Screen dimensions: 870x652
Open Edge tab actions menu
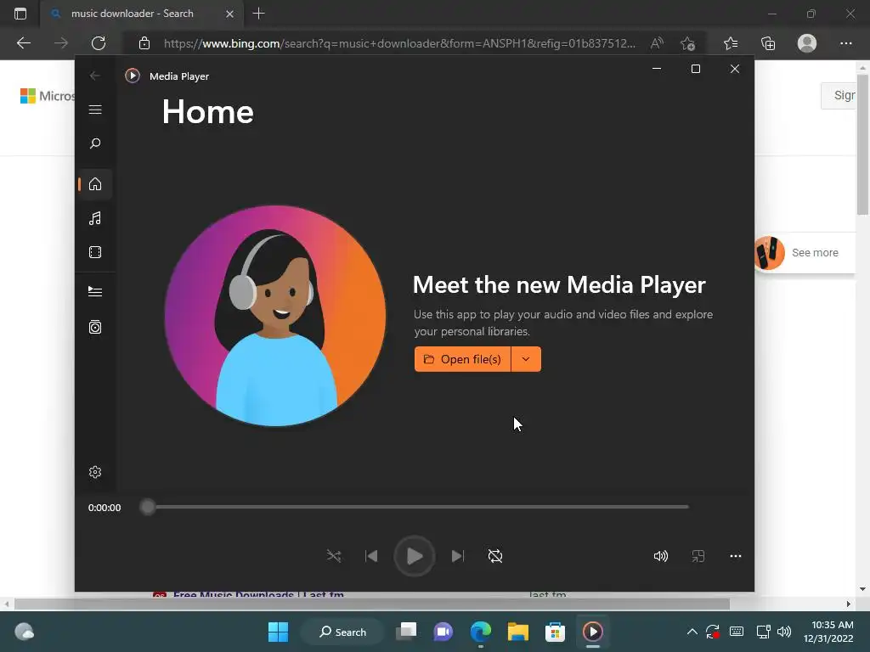pyautogui.click(x=20, y=14)
